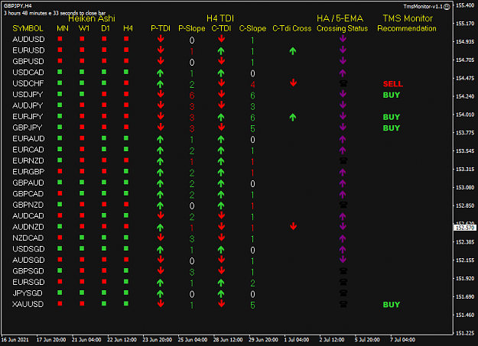Click the BUY recommendation for GBPJPY
Viewport: 478px width, 346px height.
tap(391, 128)
